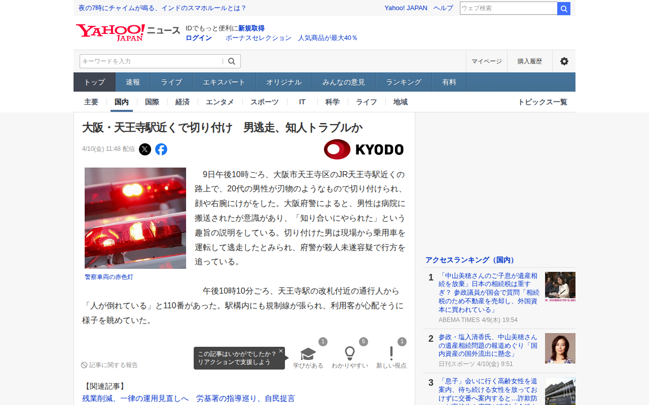Share article on X
649x405 pixels.
click(x=145, y=149)
